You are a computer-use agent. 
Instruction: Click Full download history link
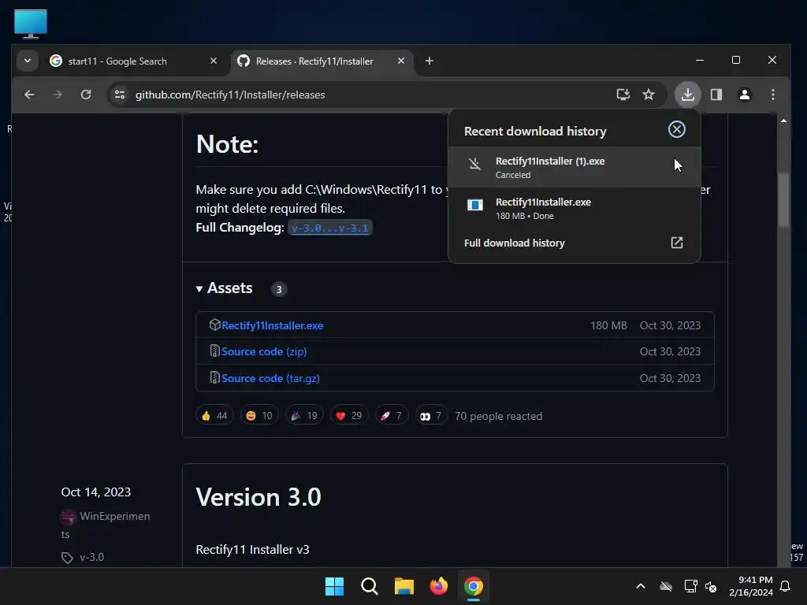click(514, 243)
